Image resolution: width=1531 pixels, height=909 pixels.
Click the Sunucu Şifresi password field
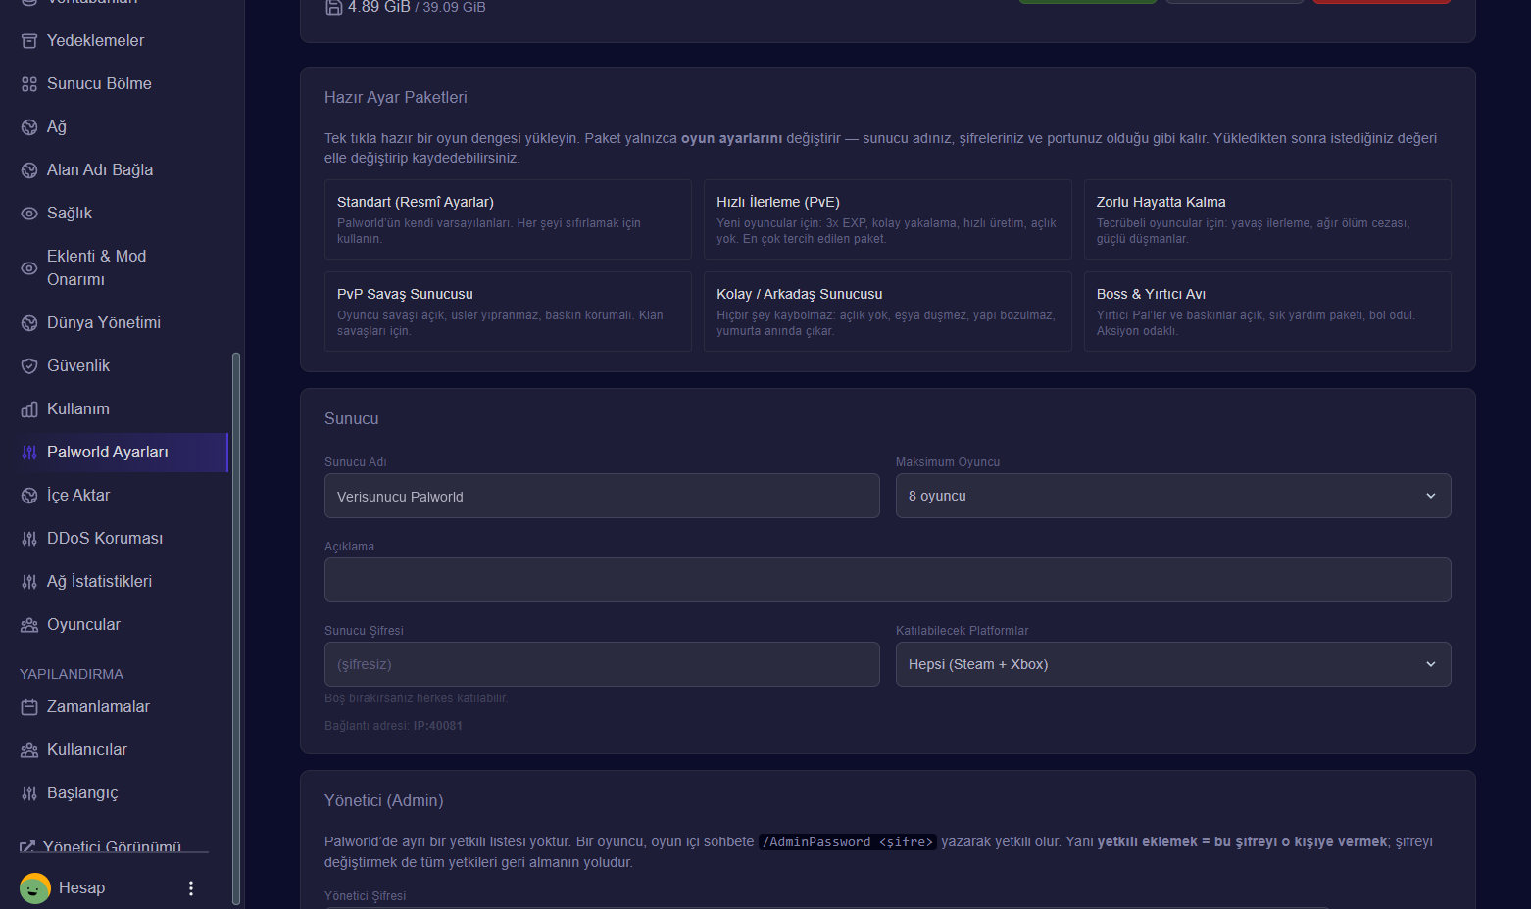click(x=602, y=664)
